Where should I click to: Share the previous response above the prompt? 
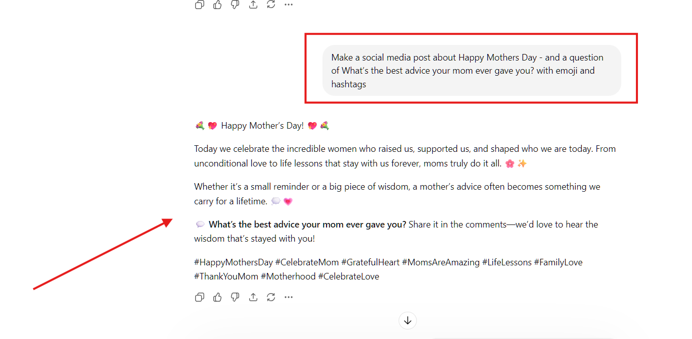point(253,5)
